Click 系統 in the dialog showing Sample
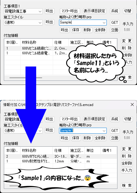Image resolution: width=137 pixels, height=193 pixels. pos(115,11)
